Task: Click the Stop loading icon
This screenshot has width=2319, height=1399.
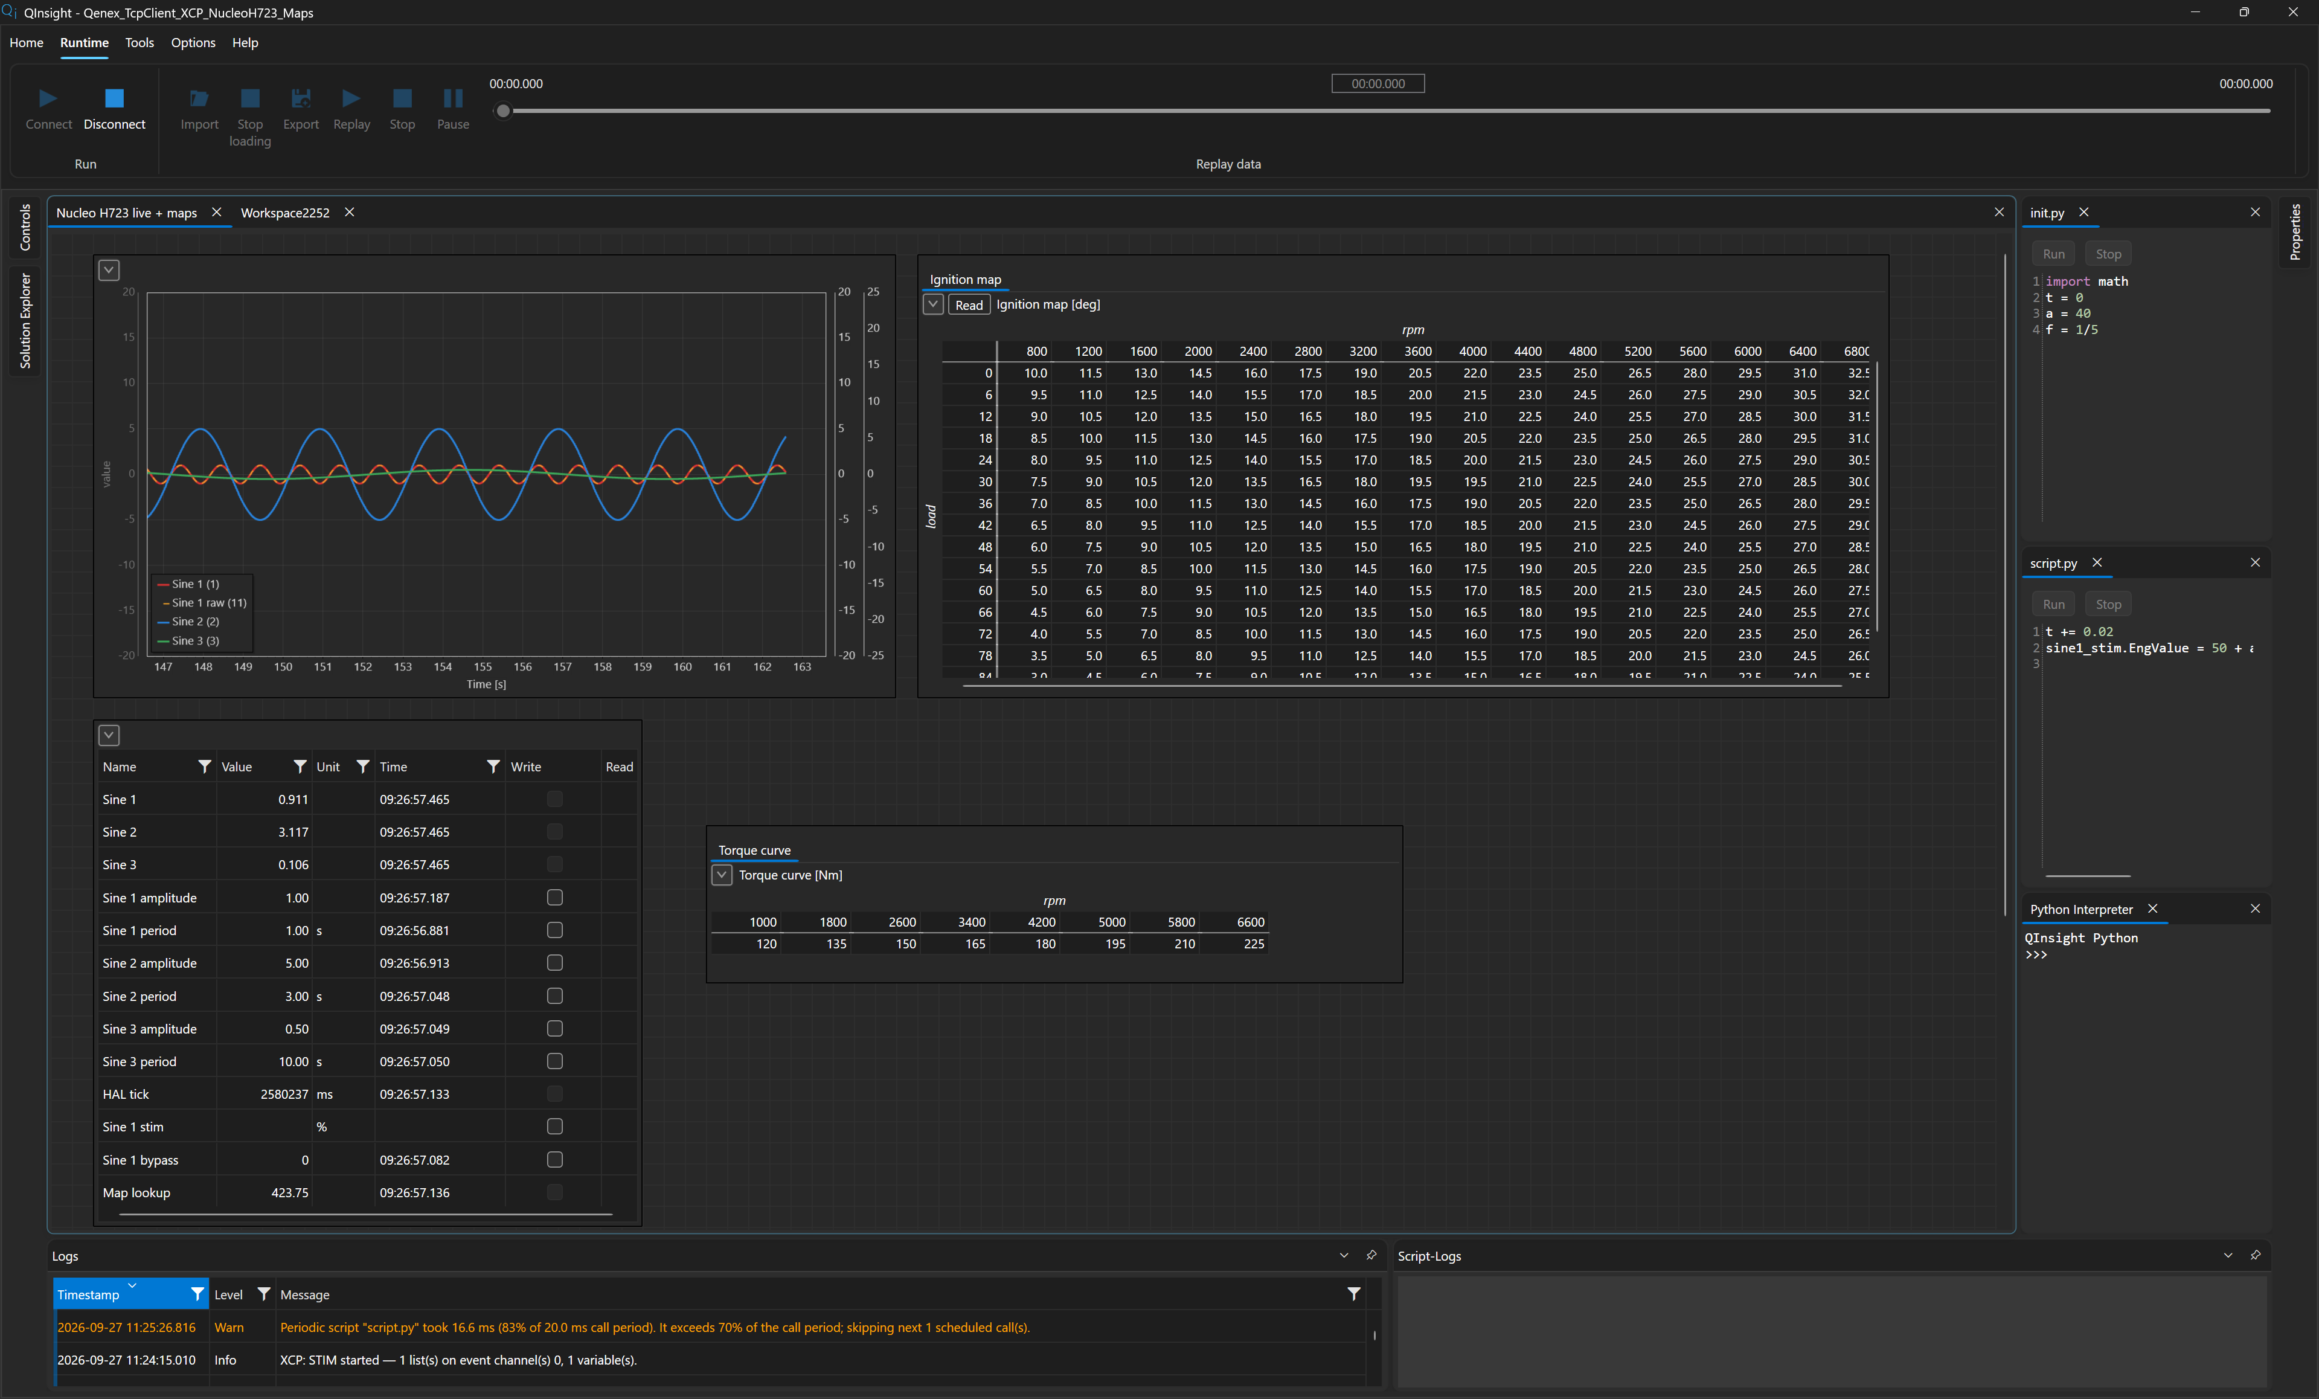Action: coord(249,98)
